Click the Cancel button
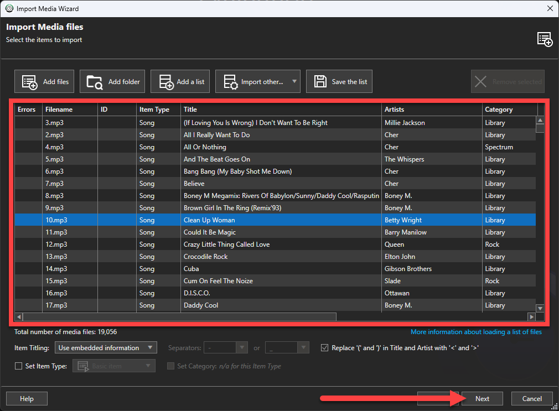The image size is (559, 411). tap(532, 398)
